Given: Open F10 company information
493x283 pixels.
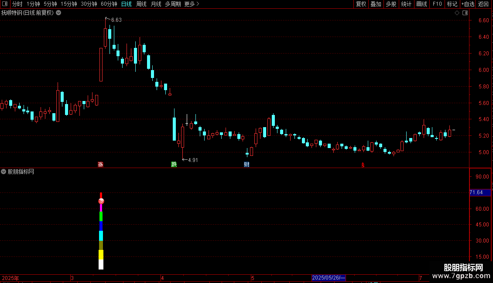Looking at the screenshot, I should tap(437, 4).
